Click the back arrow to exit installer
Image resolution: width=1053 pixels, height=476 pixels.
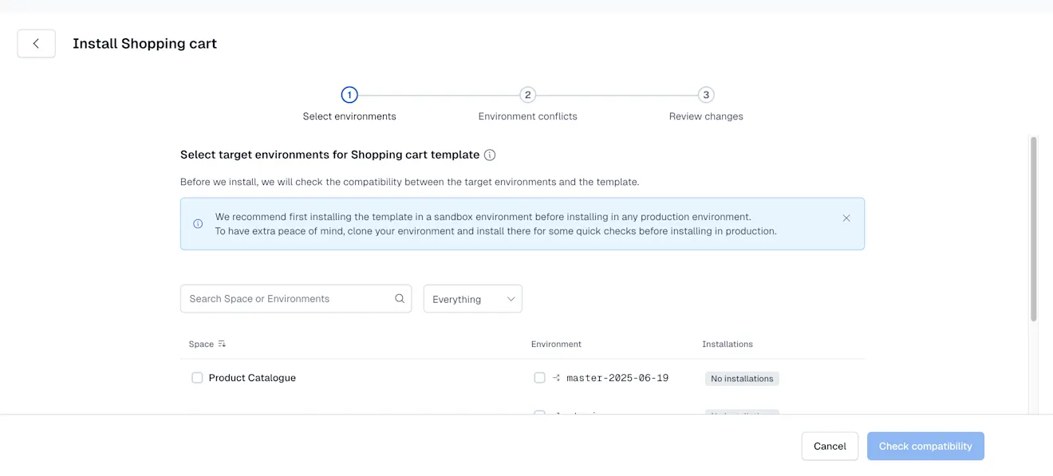(36, 43)
